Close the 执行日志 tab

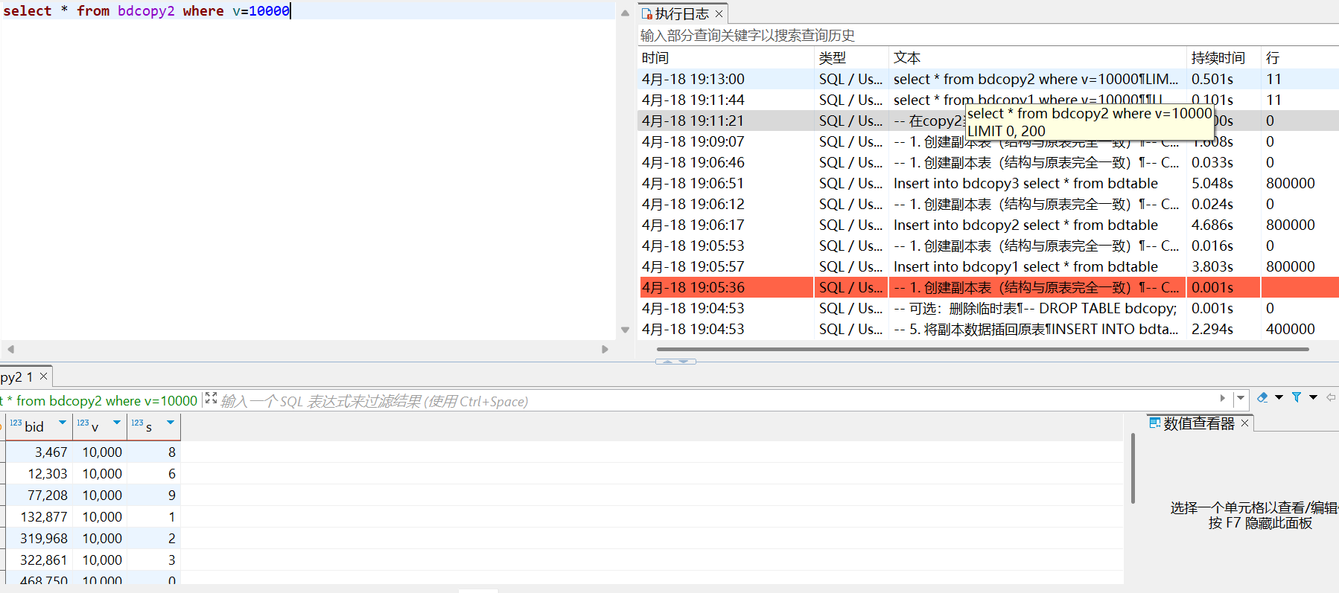(719, 14)
